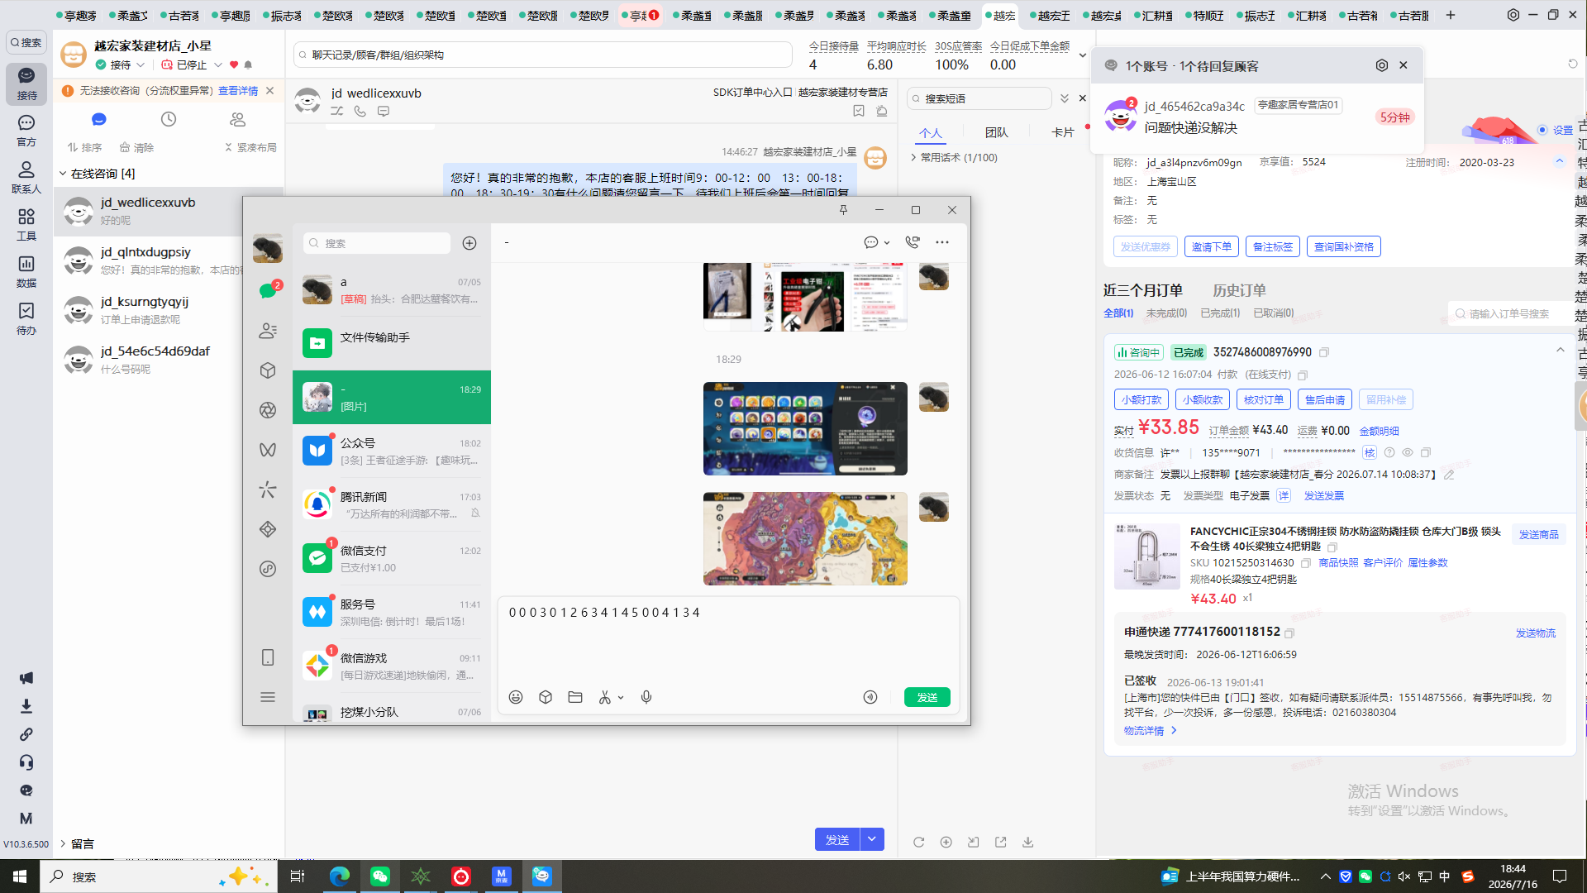Open the game map image thumbnail in WeChat chat
1587x893 pixels.
coord(805,539)
